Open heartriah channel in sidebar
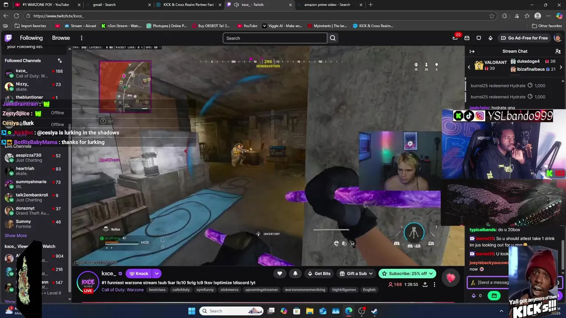 [33, 171]
